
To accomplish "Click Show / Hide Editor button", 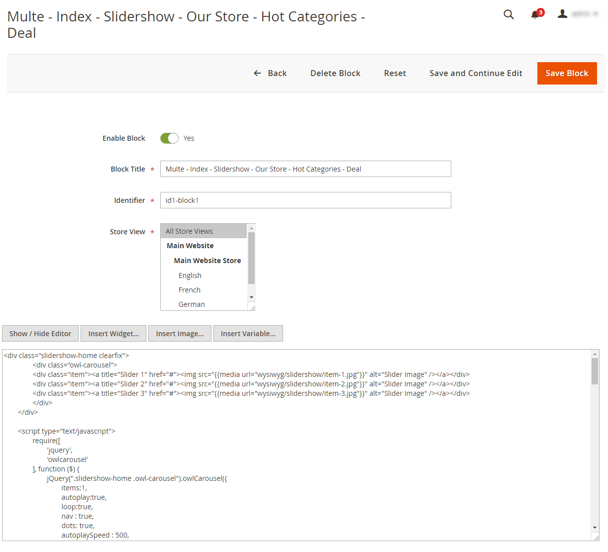I will pos(40,334).
